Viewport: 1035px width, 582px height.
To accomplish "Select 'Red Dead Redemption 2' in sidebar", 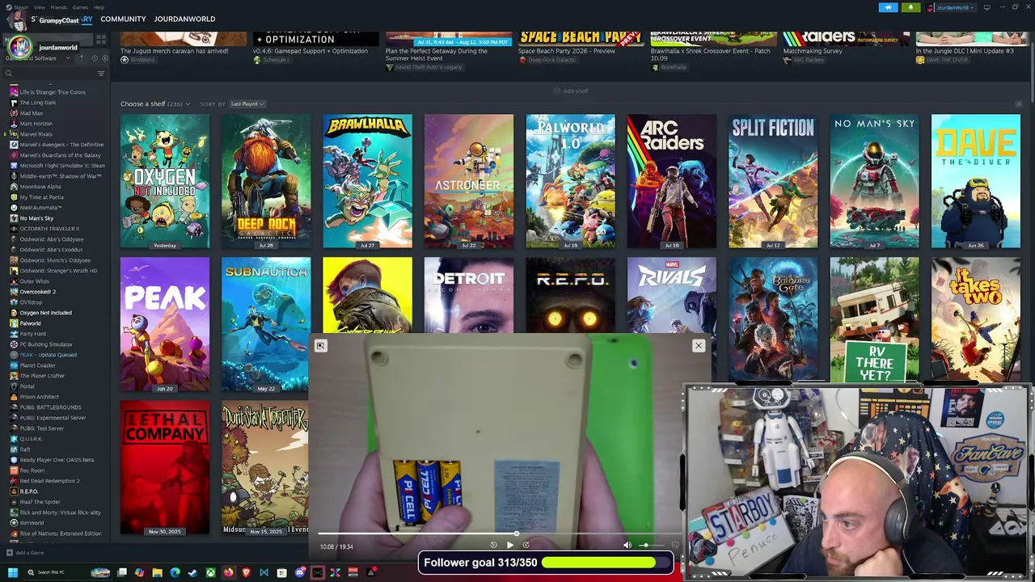I will click(49, 481).
